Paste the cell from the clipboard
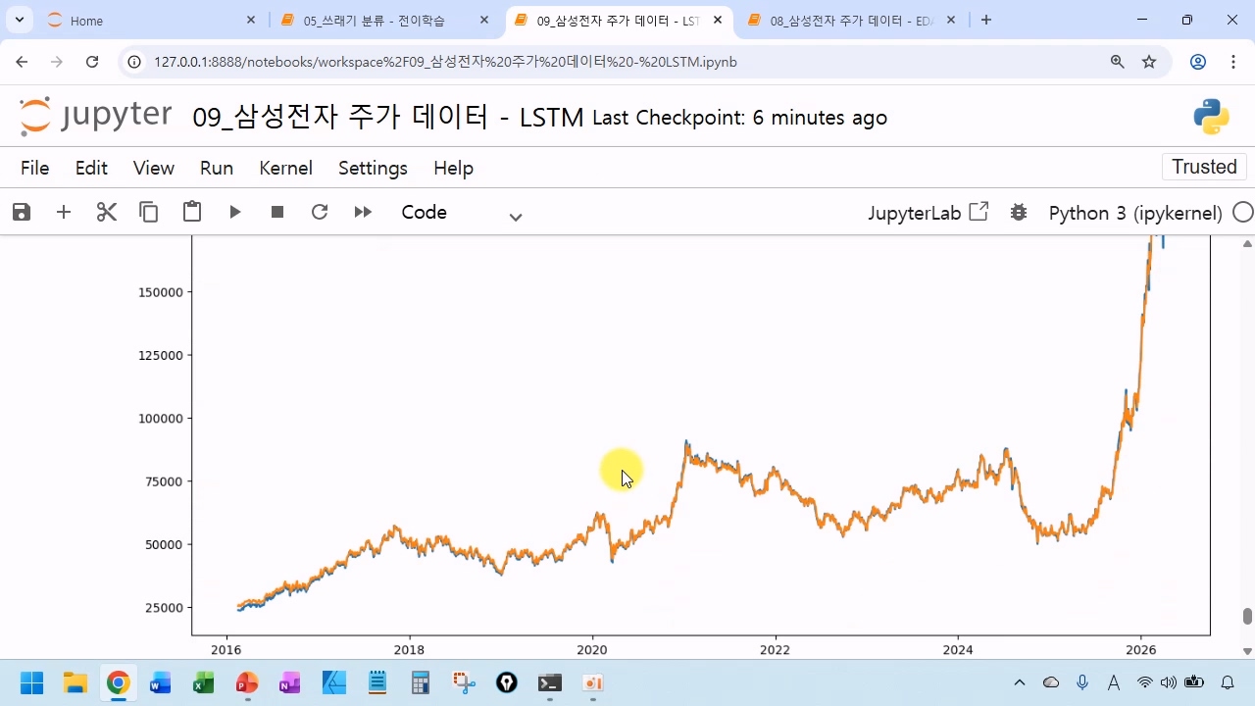1255x706 pixels. [x=192, y=212]
